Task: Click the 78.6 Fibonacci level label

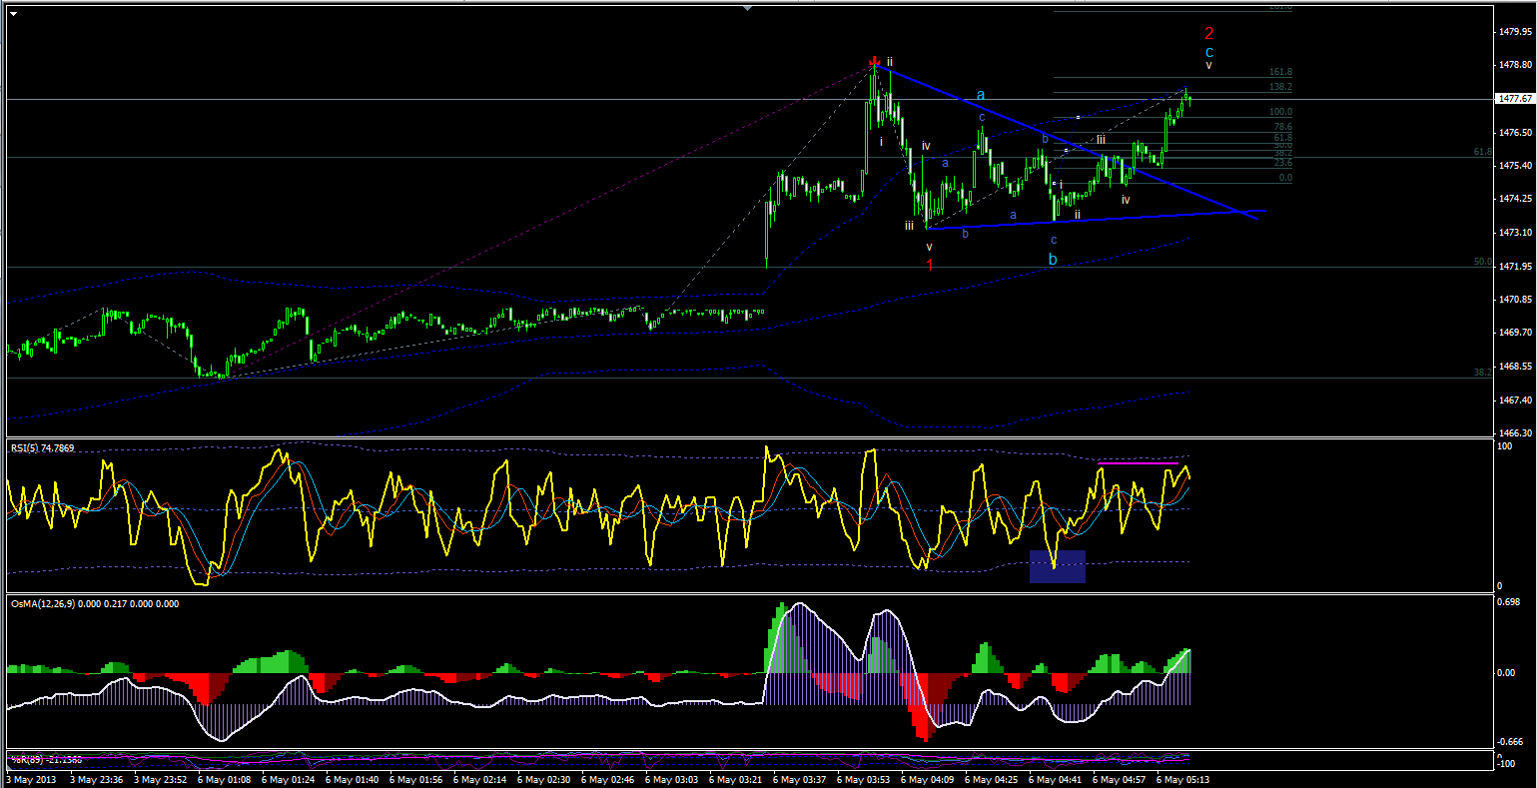Action: 1282,127
